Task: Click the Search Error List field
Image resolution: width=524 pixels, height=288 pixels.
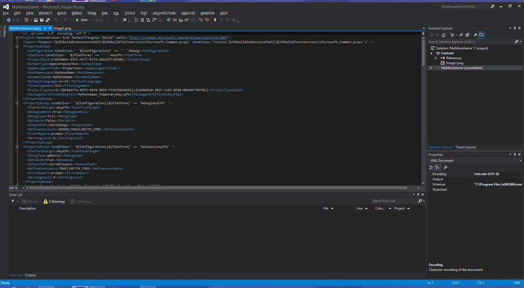Action: [395, 201]
